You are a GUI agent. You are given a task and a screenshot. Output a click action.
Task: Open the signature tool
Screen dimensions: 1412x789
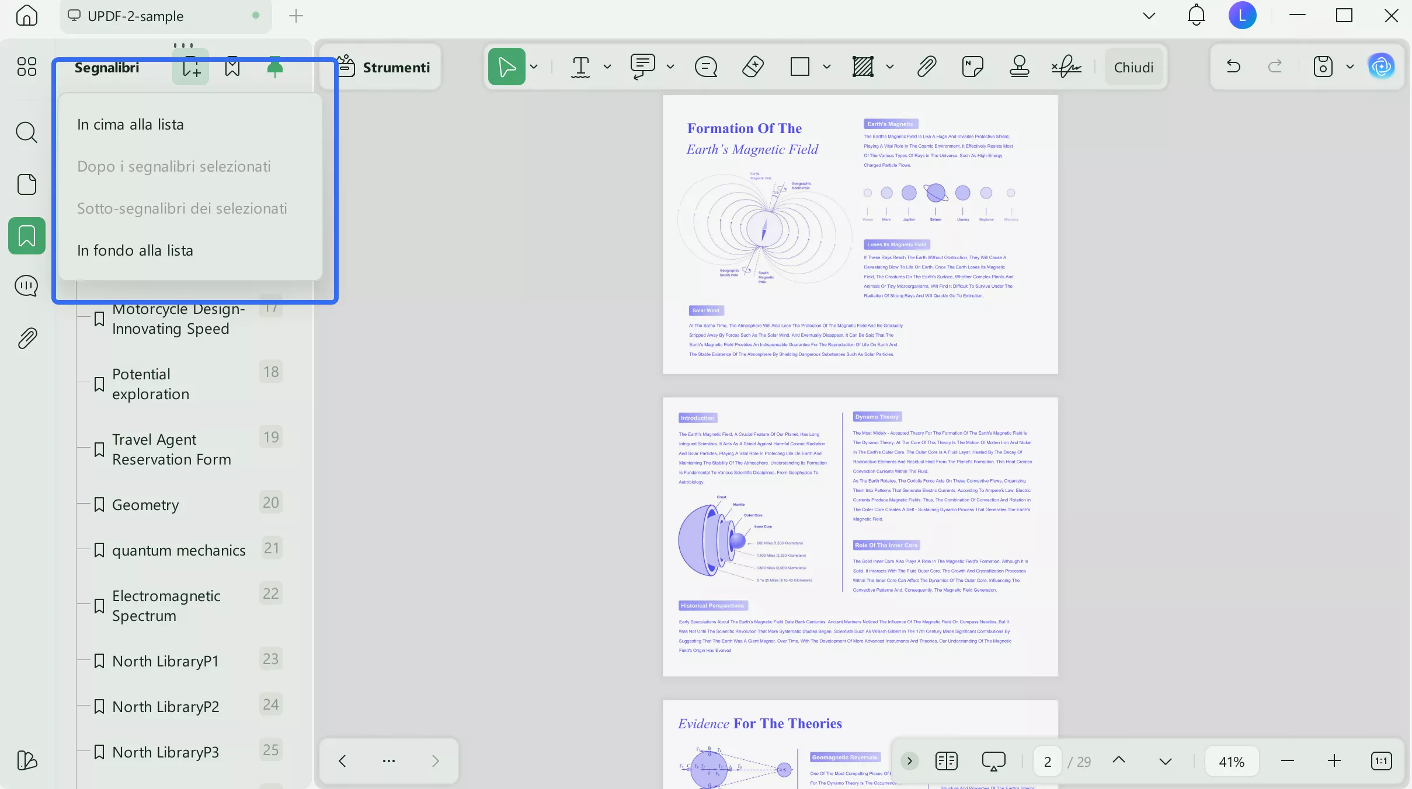[1066, 67]
